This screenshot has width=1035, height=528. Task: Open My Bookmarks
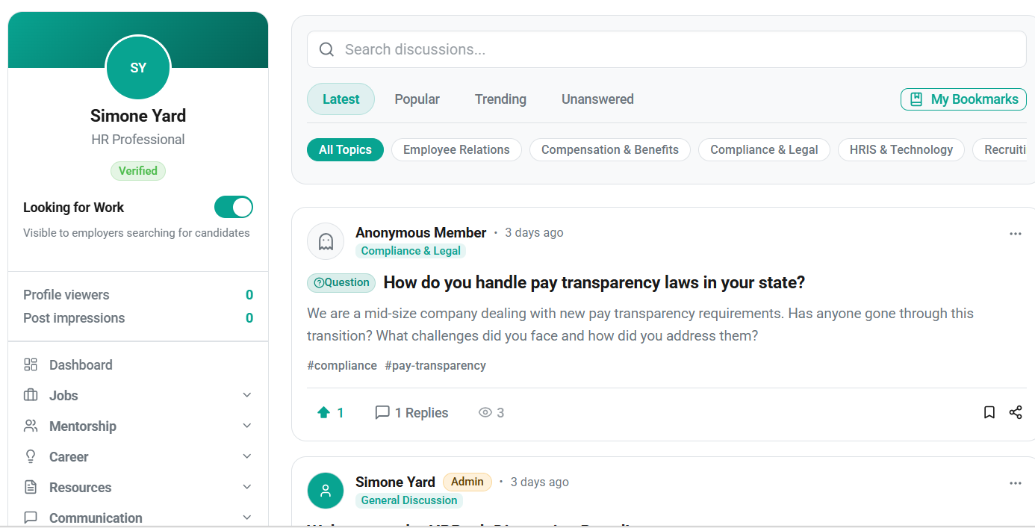[x=963, y=99]
